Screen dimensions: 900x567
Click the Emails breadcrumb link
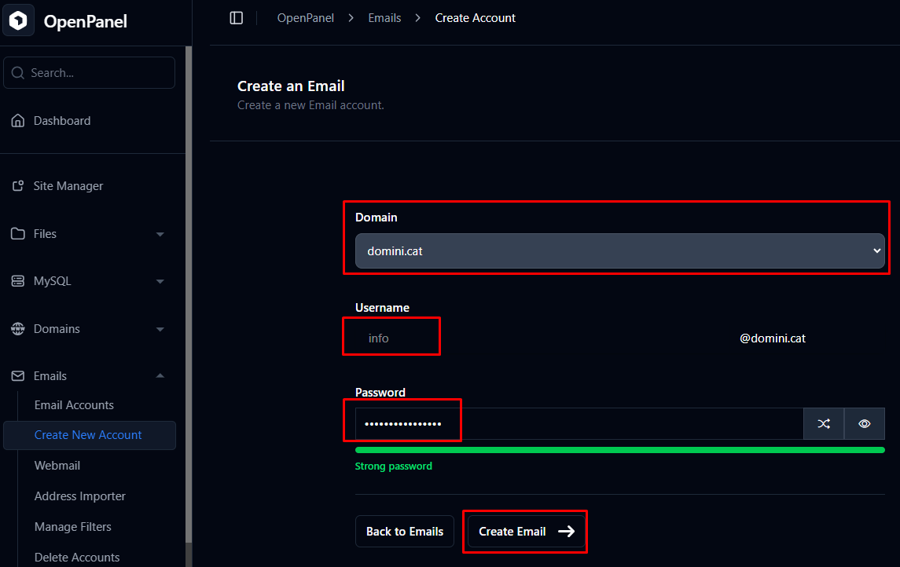click(x=384, y=18)
